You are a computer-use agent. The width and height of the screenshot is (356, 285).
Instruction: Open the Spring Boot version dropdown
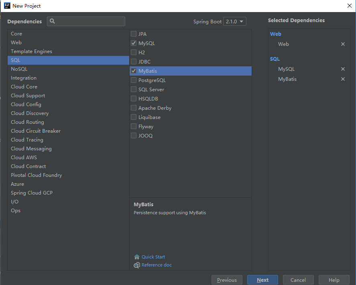point(234,21)
